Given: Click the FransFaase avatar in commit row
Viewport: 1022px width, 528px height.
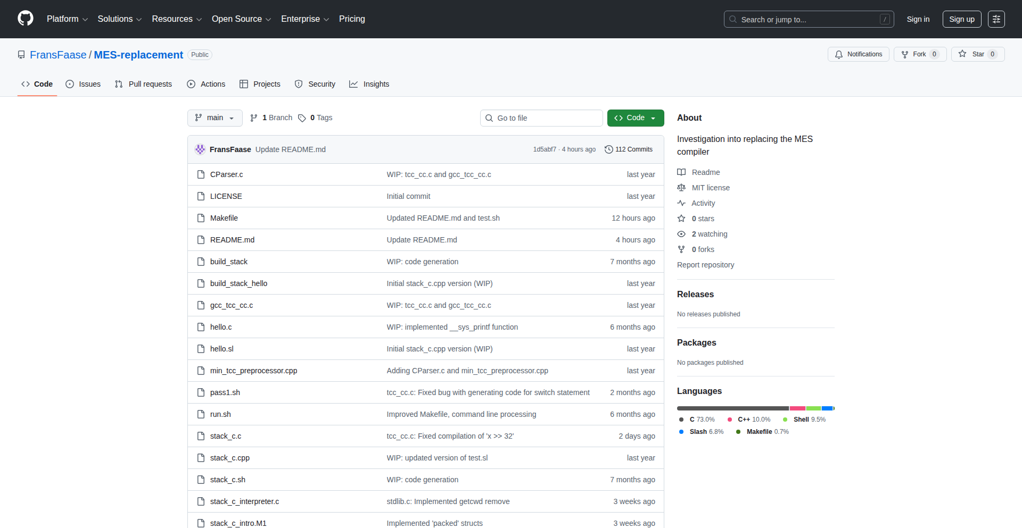Looking at the screenshot, I should [200, 149].
